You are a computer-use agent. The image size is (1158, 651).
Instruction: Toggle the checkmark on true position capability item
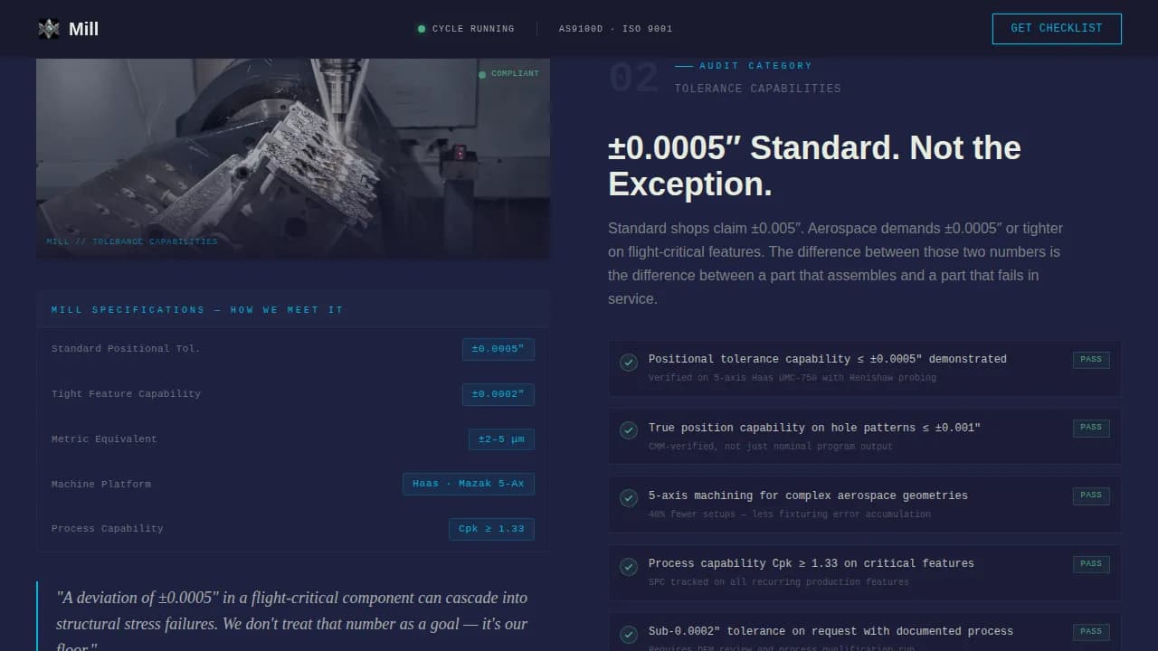[x=629, y=430]
